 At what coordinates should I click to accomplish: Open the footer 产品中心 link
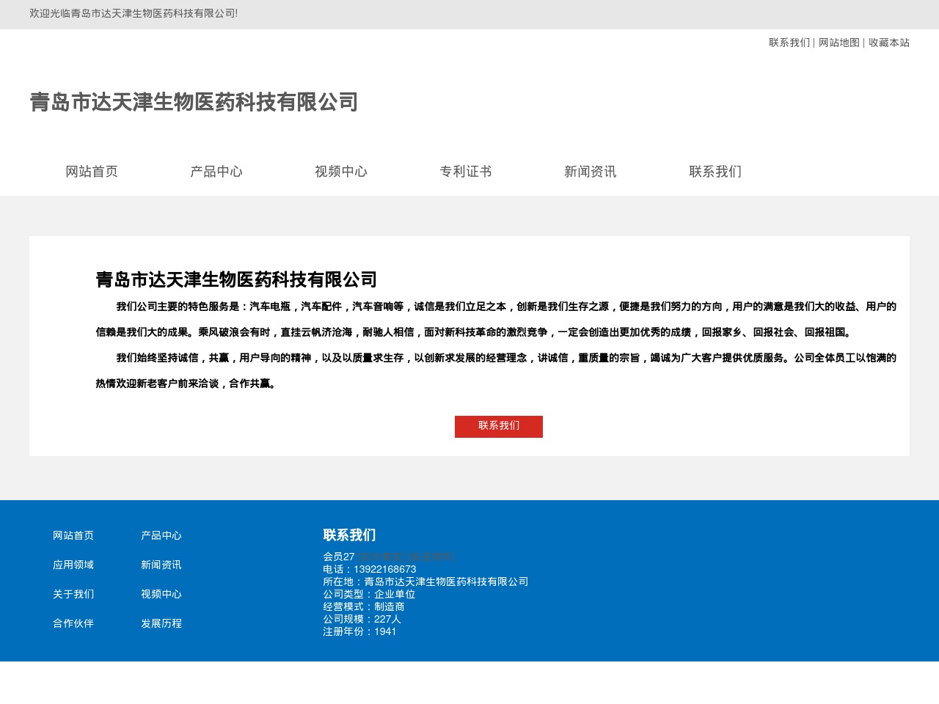pyautogui.click(x=161, y=535)
